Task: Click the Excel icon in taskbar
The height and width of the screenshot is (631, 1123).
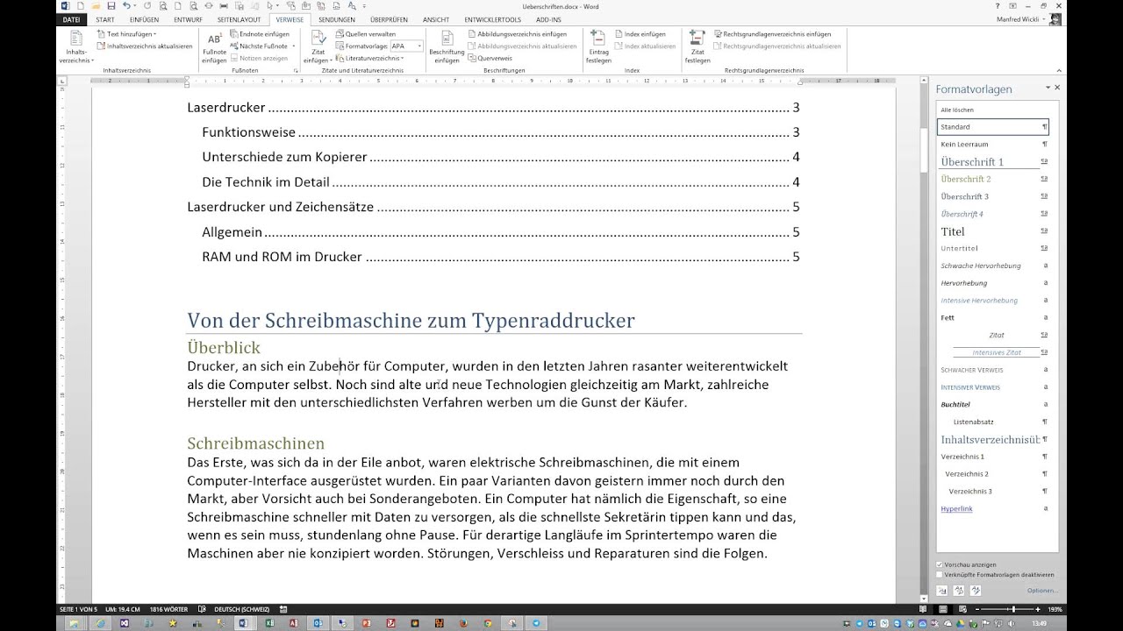Action: tap(268, 623)
